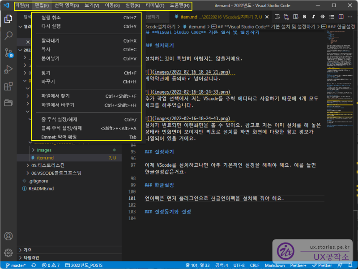Open the Explorer view in activity bar
This screenshot has height=269, width=358.
(x=8, y=19)
